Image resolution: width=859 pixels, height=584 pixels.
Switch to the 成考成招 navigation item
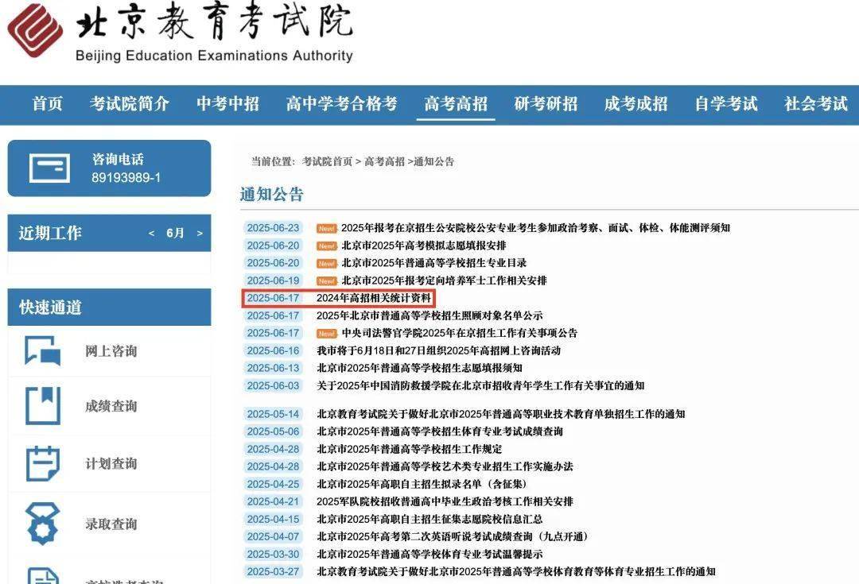[x=636, y=103]
